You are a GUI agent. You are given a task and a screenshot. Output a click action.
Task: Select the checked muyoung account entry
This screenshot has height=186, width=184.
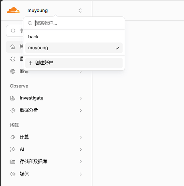tap(74, 48)
